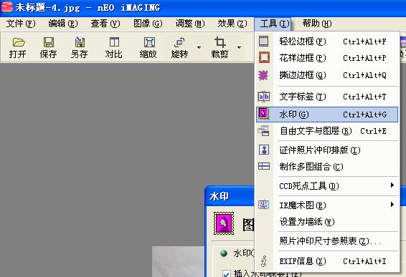The height and width of the screenshot is (277, 406).
Task: Expand the dropdown arrow beside 旋转
Action: tap(199, 47)
